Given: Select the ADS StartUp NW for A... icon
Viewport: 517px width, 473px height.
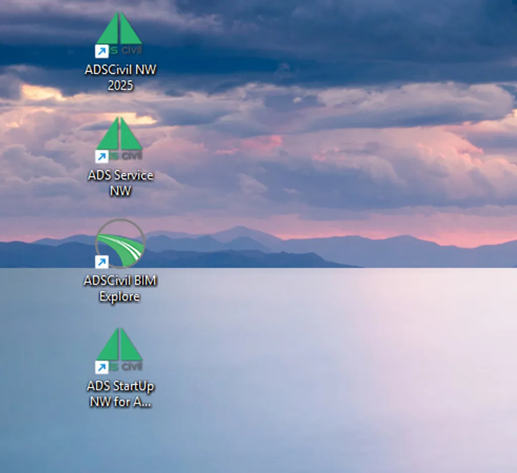Looking at the screenshot, I should coord(119,351).
